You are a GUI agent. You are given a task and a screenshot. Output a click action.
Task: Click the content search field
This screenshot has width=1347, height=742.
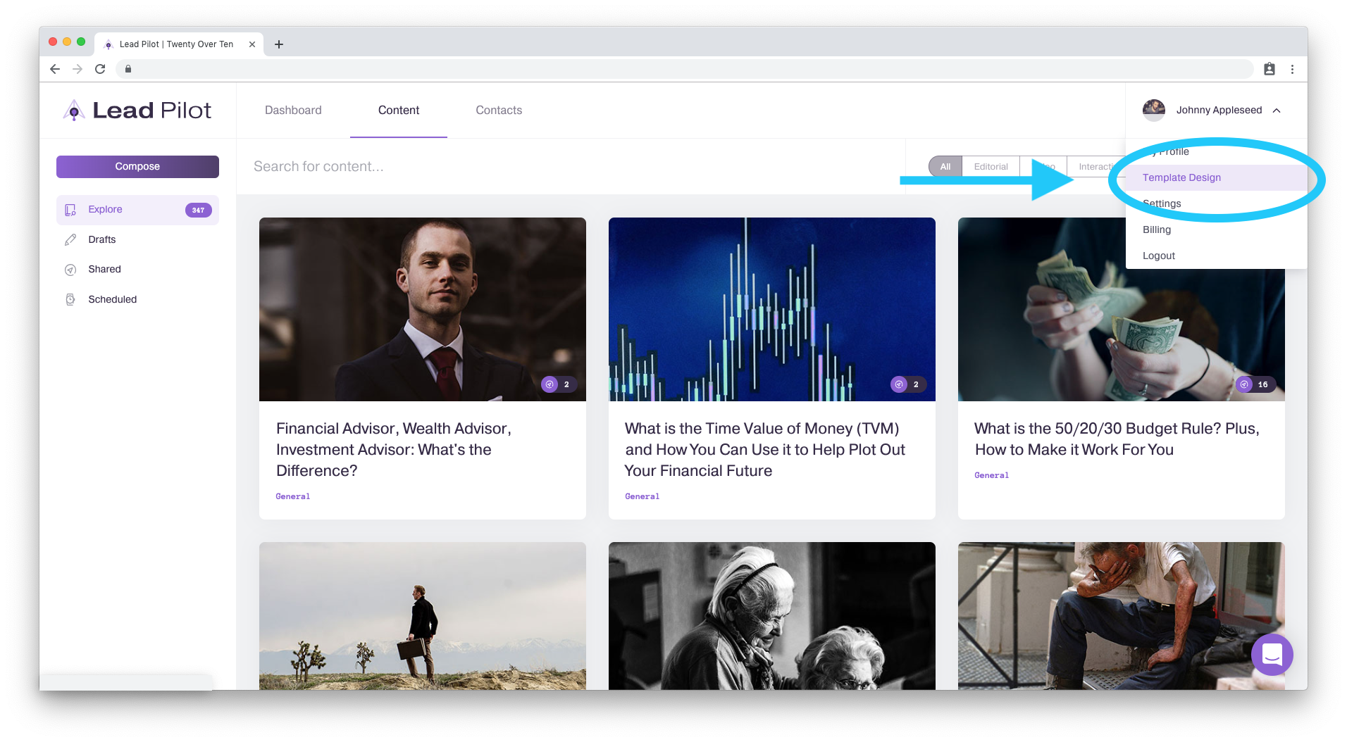point(423,166)
